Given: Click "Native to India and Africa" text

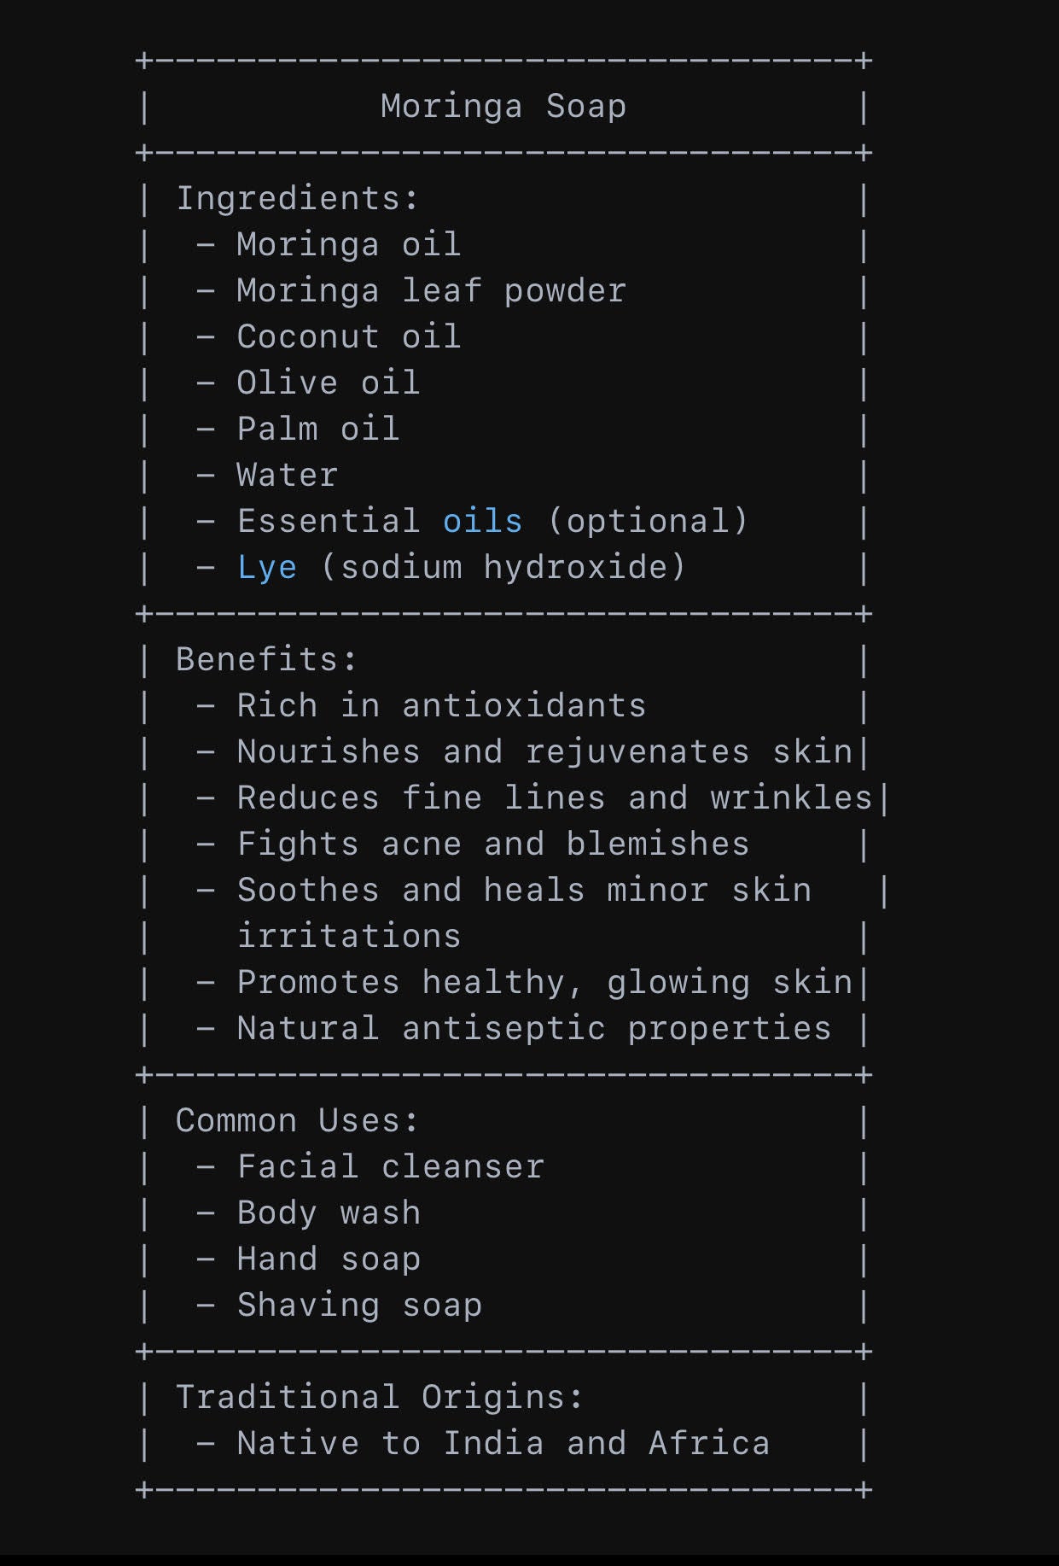Looking at the screenshot, I should [503, 1443].
